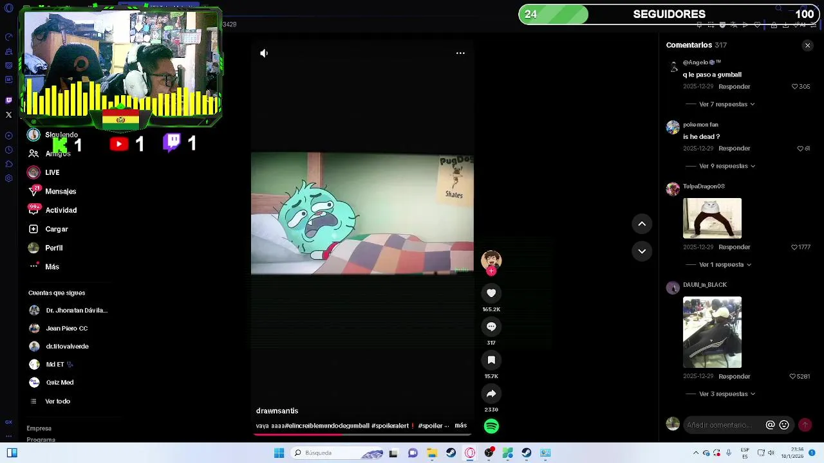Viewport: 824px width, 463px height.
Task: Like the video with the heart icon
Action: click(x=491, y=293)
